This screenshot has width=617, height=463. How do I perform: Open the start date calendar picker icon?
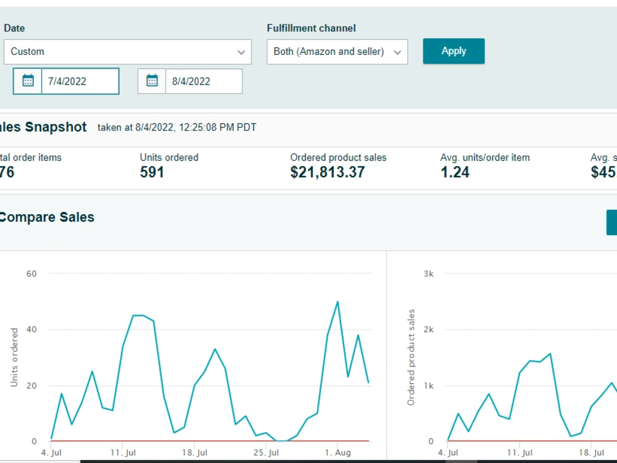[28, 81]
